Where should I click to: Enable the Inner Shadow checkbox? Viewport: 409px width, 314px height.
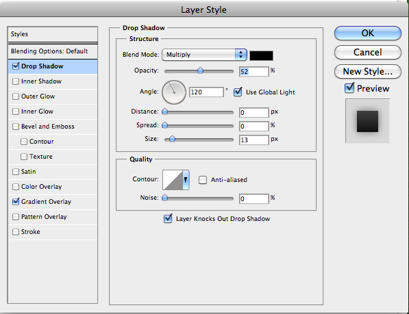(x=16, y=81)
